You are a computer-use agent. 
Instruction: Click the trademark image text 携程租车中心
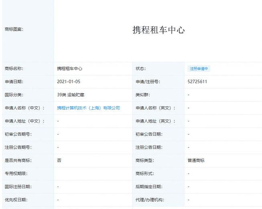point(158,30)
